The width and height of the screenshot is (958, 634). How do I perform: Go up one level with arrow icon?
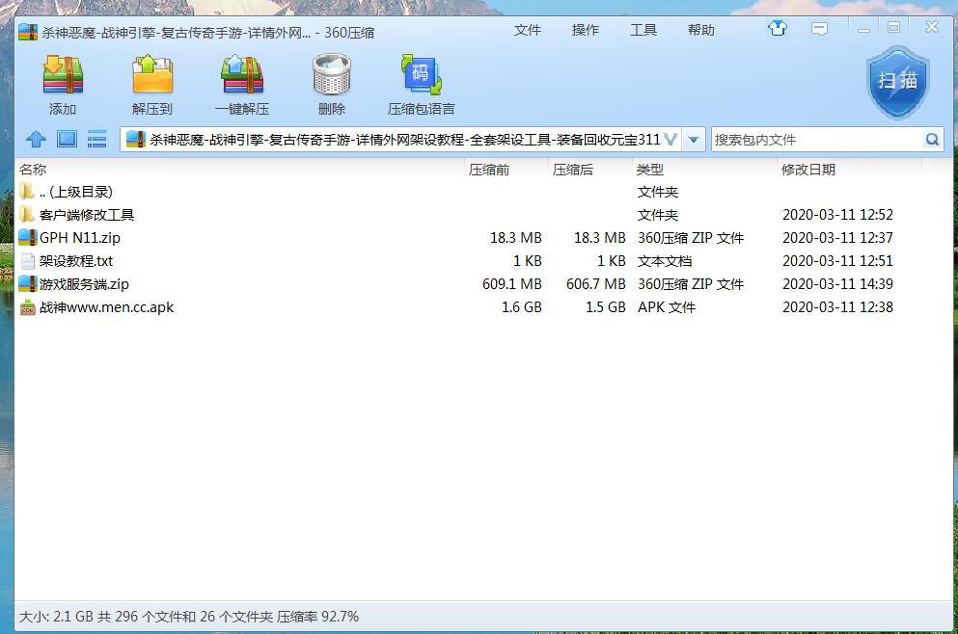click(x=36, y=140)
